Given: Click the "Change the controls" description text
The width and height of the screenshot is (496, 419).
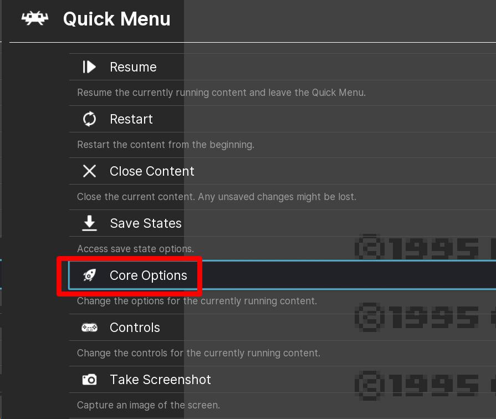Looking at the screenshot, I should tap(198, 353).
